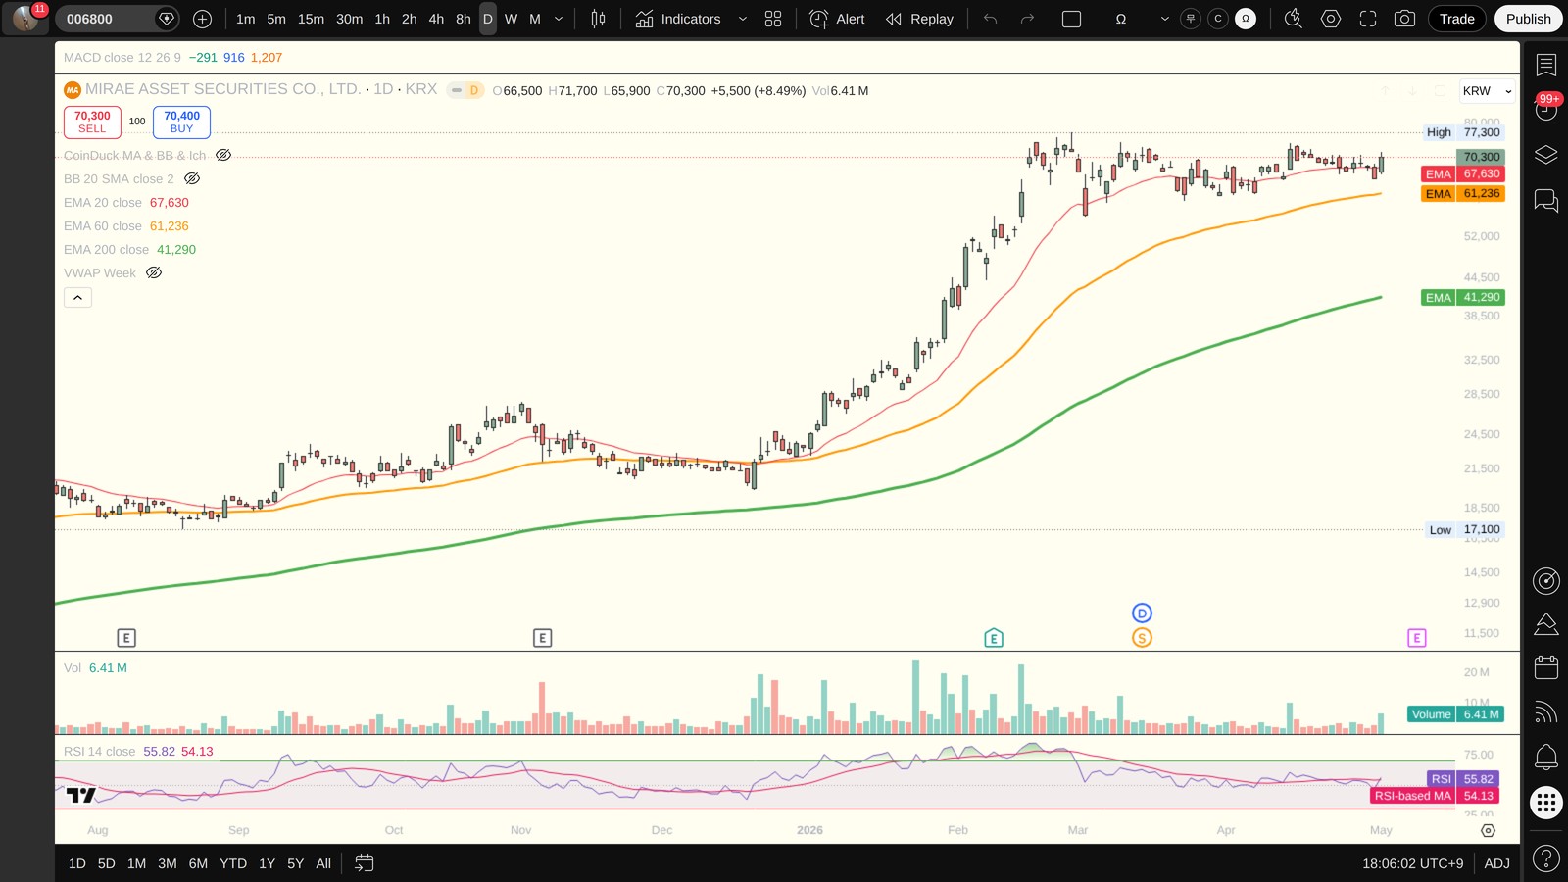
Task: Open the apps dot-grid icon
Action: [1545, 803]
